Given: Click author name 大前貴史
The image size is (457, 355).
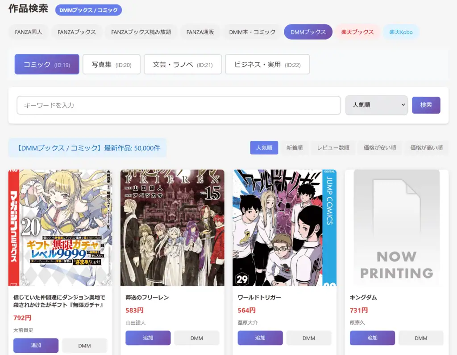Looking at the screenshot, I should [23, 330].
